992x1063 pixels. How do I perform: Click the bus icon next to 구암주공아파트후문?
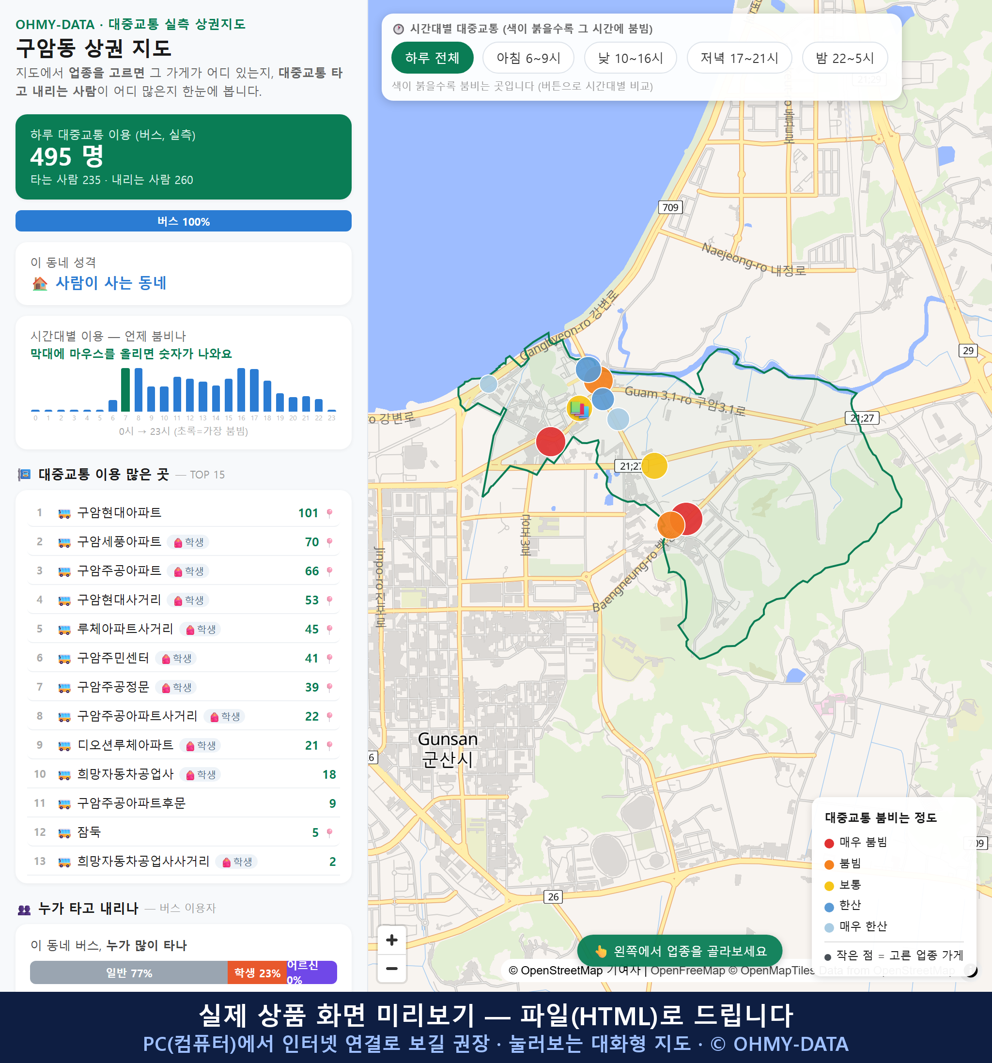point(64,803)
